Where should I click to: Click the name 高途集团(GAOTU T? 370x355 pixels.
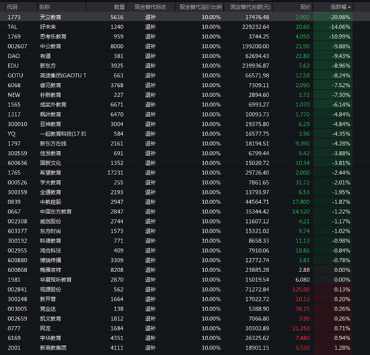(63, 75)
